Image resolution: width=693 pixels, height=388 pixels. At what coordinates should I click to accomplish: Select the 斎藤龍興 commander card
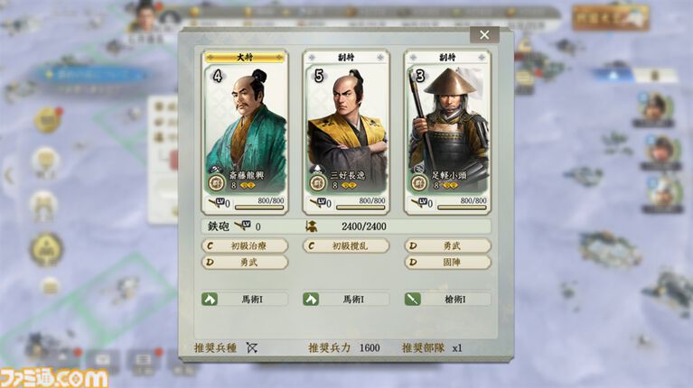(x=245, y=133)
